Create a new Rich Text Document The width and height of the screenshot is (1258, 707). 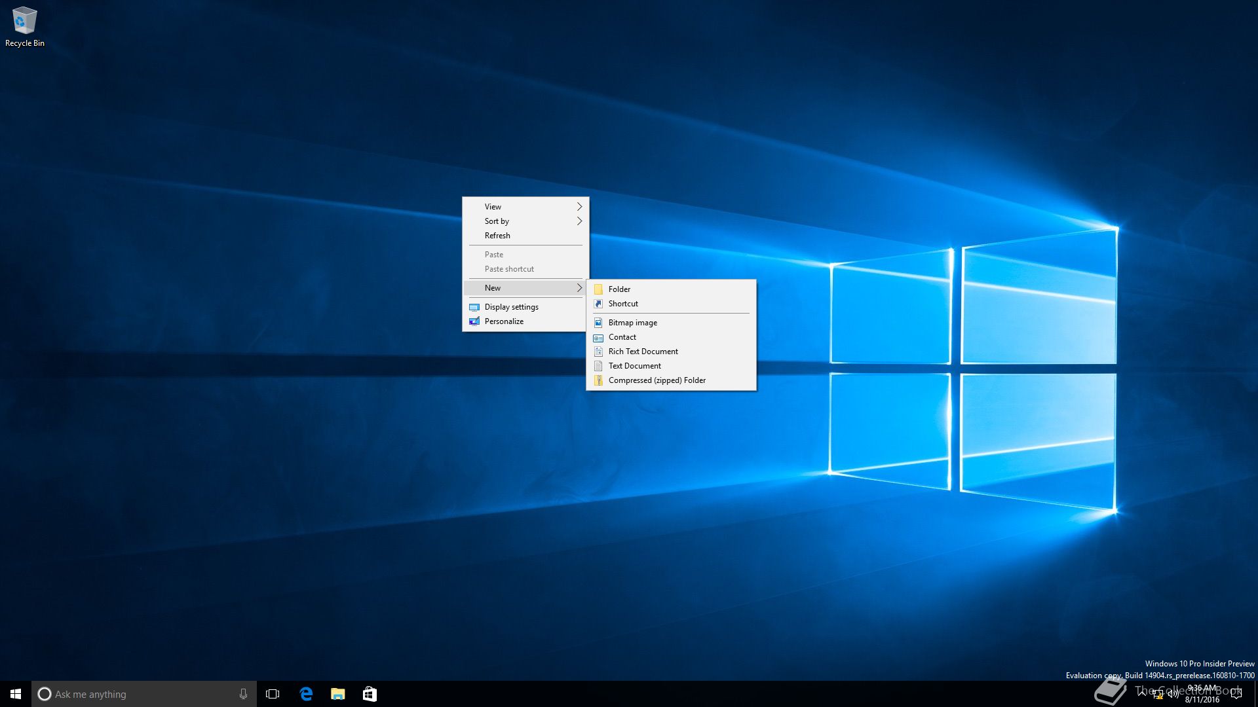click(x=671, y=352)
